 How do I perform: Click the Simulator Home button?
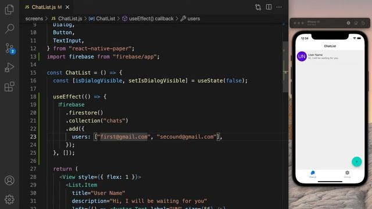click(x=356, y=23)
